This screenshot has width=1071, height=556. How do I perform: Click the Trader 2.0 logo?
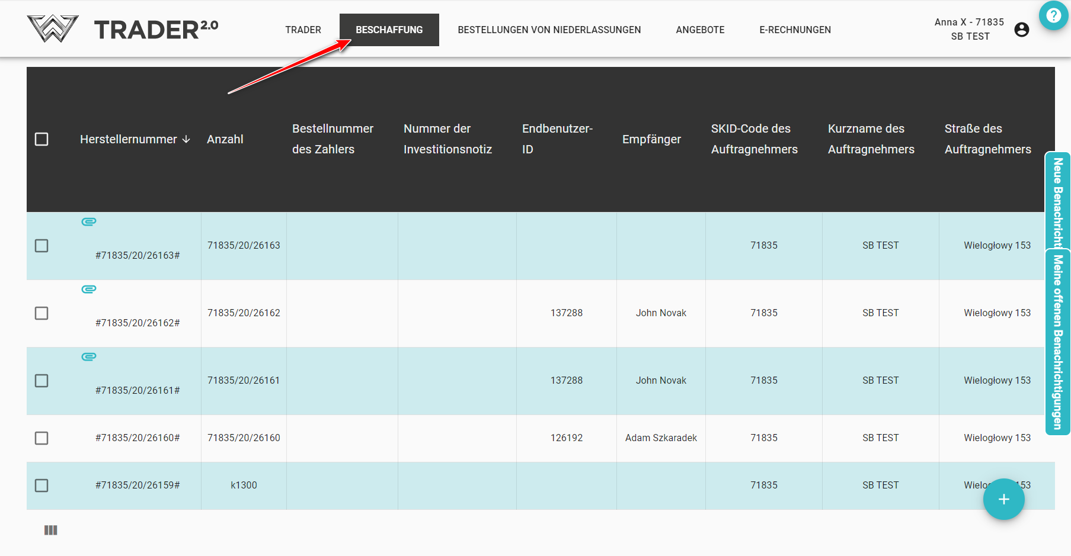(123, 29)
